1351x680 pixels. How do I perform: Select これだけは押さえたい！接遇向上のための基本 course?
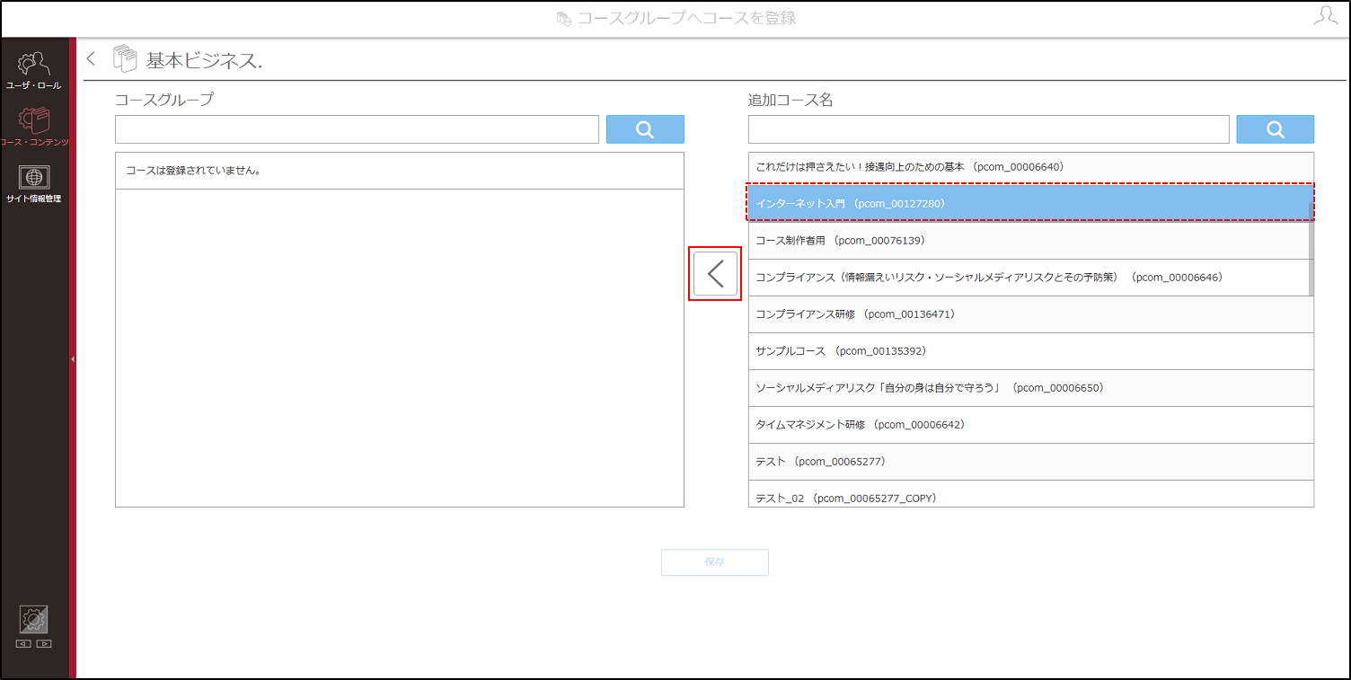coord(1030,167)
